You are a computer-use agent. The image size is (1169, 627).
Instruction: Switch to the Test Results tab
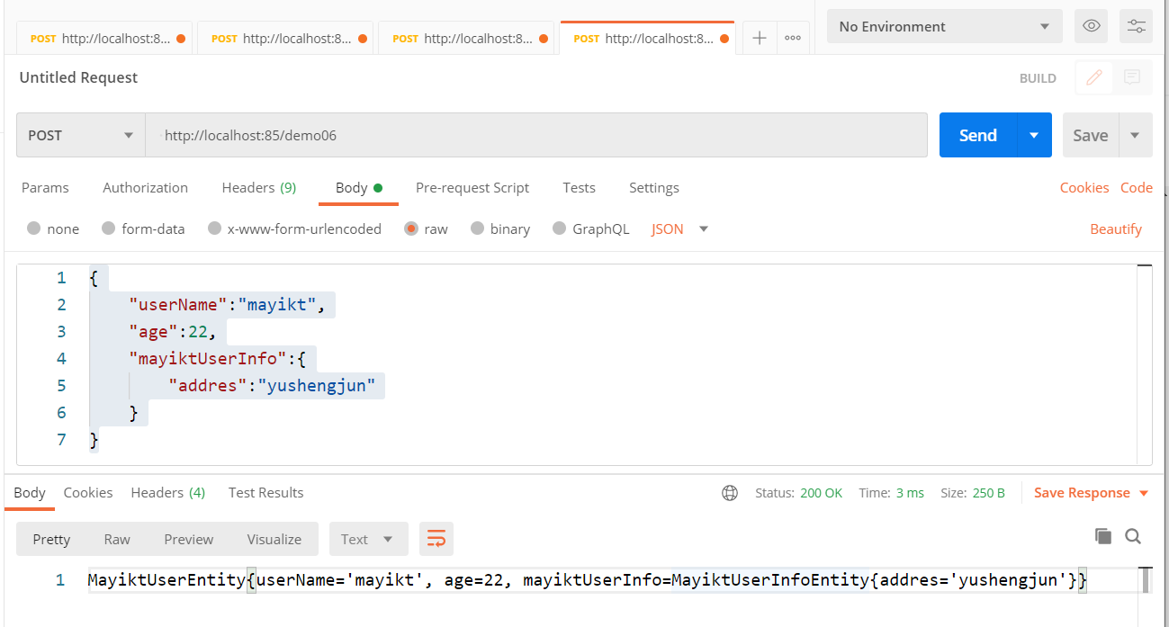(265, 492)
